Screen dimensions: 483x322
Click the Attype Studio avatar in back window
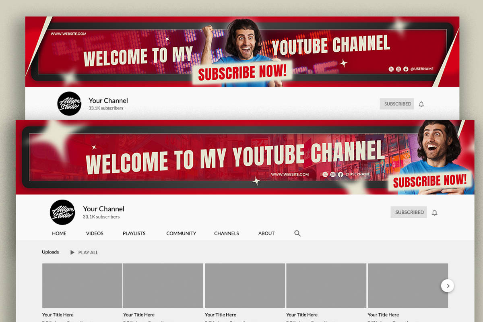click(x=69, y=104)
